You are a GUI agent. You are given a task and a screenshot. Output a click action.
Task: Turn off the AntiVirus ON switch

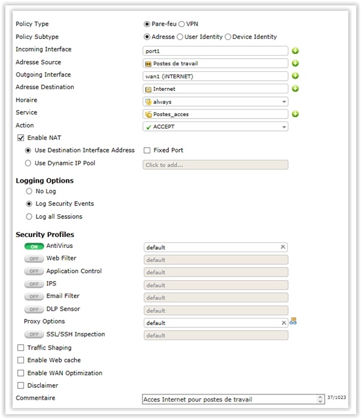[34, 247]
